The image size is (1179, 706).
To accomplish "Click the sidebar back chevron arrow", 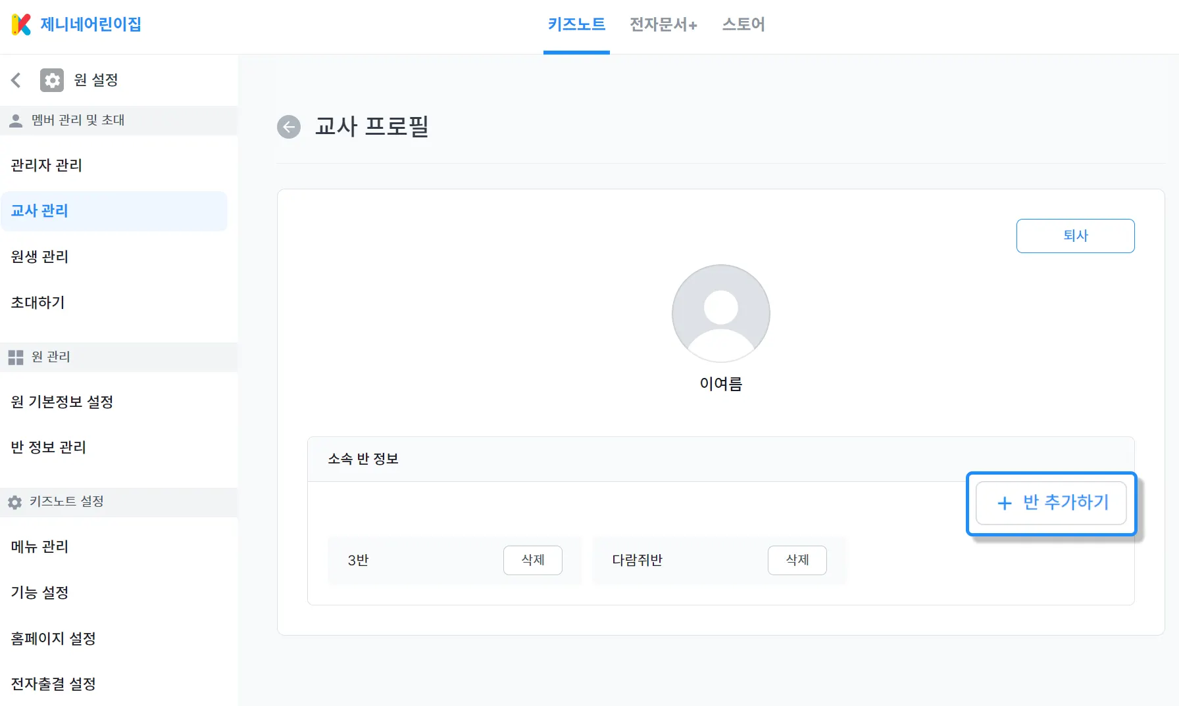I will [x=16, y=80].
